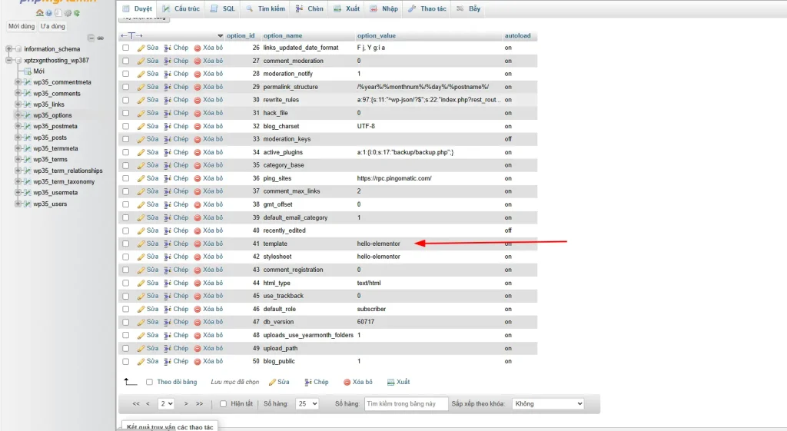The image size is (787, 431).
Task: Click the red delete icon for ping_sites row
Action: tap(198, 178)
